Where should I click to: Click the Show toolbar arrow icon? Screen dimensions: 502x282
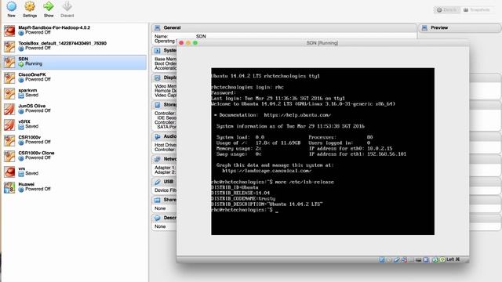coord(49,6)
